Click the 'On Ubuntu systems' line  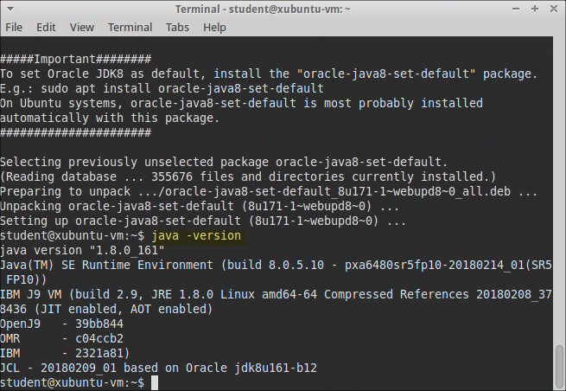point(241,103)
